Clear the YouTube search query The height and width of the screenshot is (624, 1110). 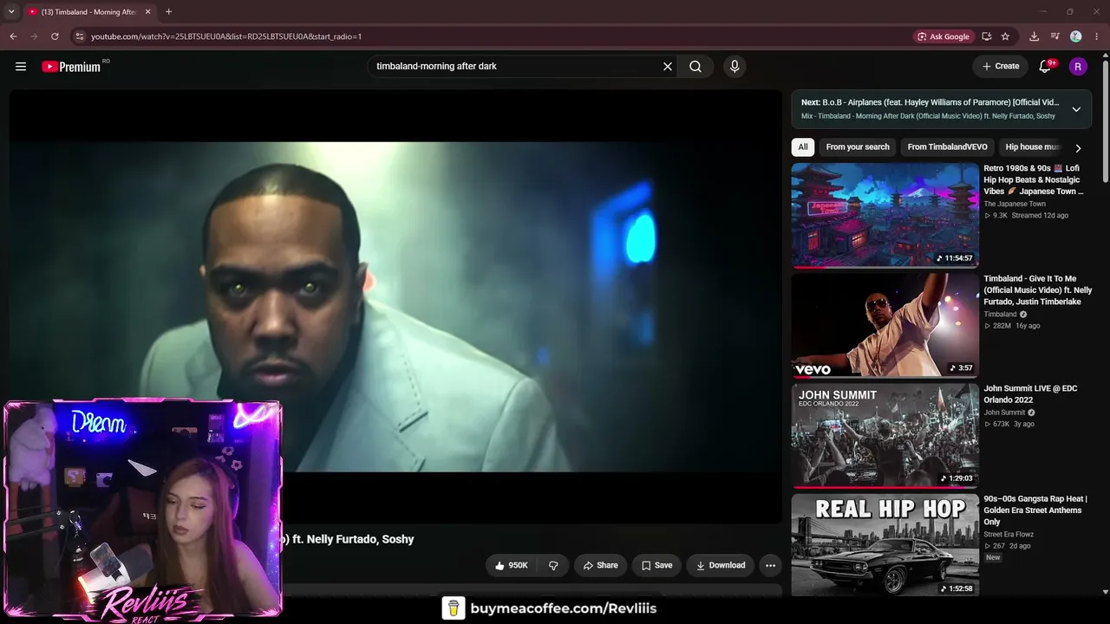click(668, 66)
